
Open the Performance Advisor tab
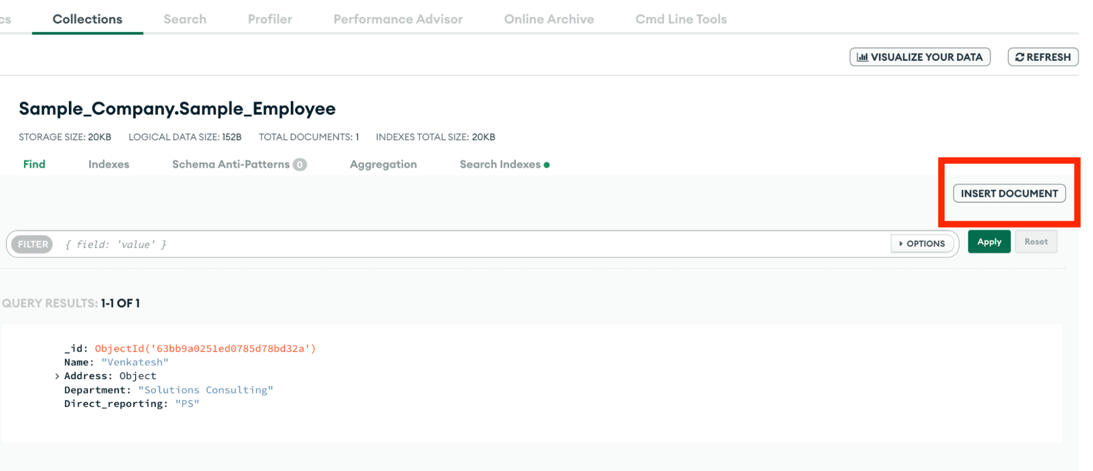[x=398, y=19]
